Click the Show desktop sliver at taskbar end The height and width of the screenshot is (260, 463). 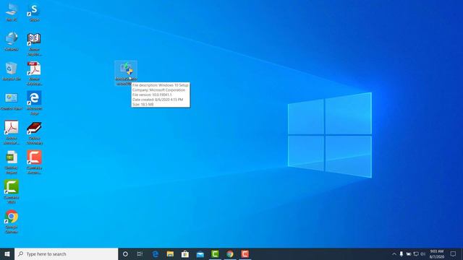coord(462,253)
